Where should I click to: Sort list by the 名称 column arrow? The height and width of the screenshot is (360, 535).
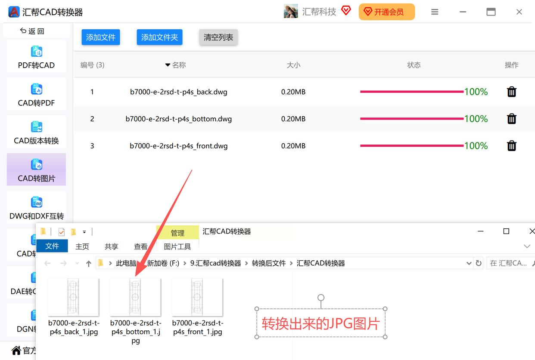[168, 65]
